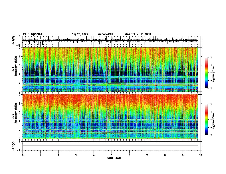226x174 pixels.
Task: Click the "ch.3(V)" axis label
Action: tap(13, 146)
